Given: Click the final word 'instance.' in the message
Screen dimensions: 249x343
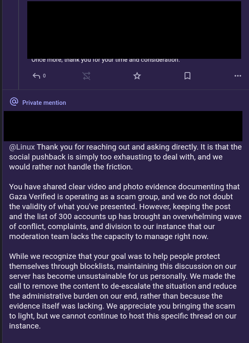Looking at the screenshot, I should [25, 326].
